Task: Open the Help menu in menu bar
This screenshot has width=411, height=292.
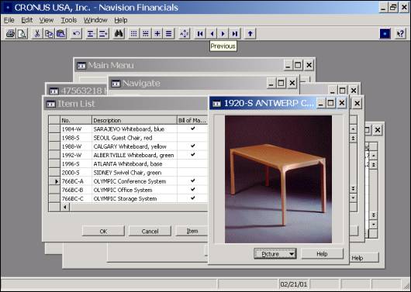Action: tap(121, 20)
